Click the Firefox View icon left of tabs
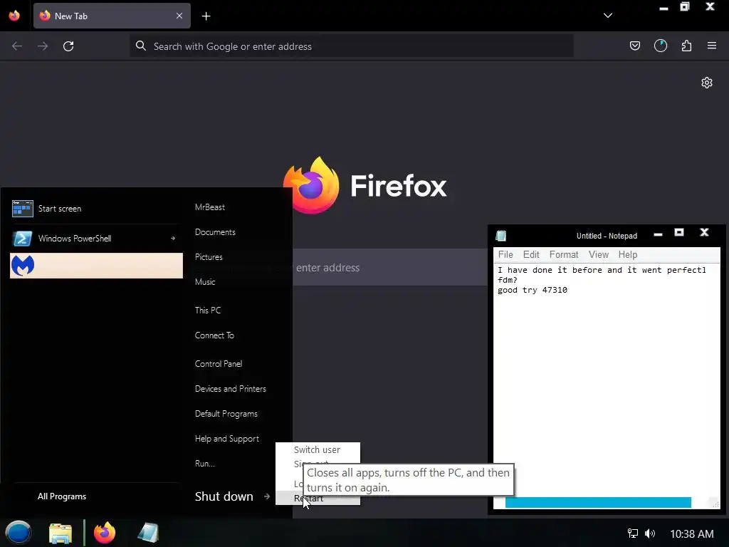The width and height of the screenshot is (729, 547). (x=14, y=16)
